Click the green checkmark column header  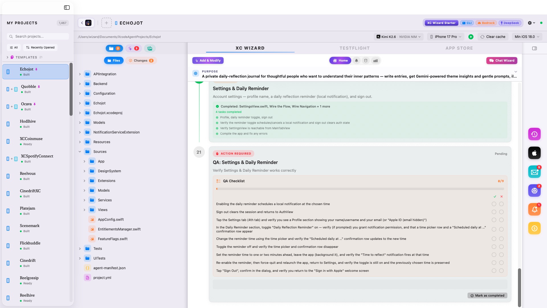tap(495, 196)
